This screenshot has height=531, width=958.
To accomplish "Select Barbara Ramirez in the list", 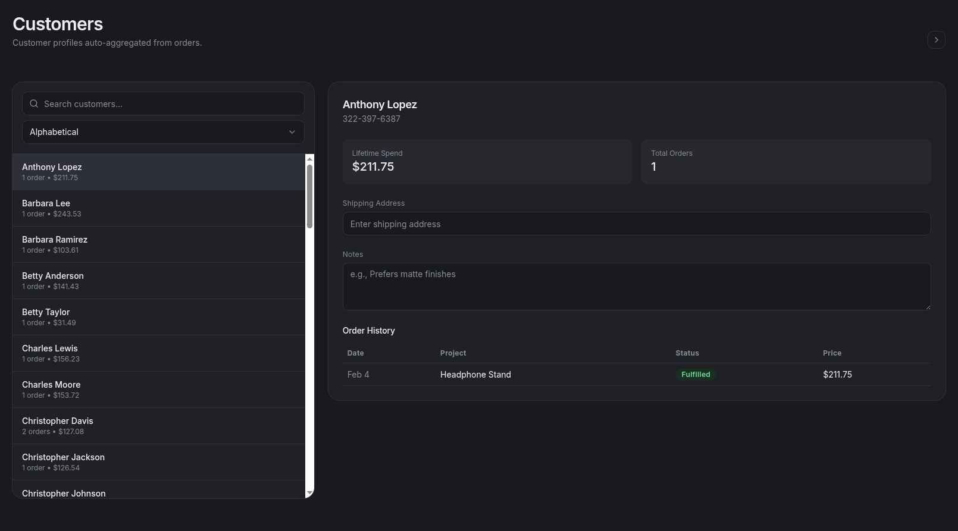I will click(158, 244).
